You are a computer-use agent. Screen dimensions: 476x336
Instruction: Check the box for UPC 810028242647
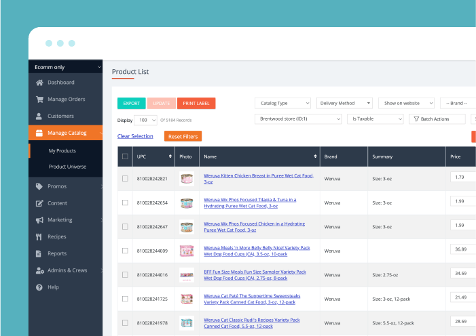(x=125, y=227)
